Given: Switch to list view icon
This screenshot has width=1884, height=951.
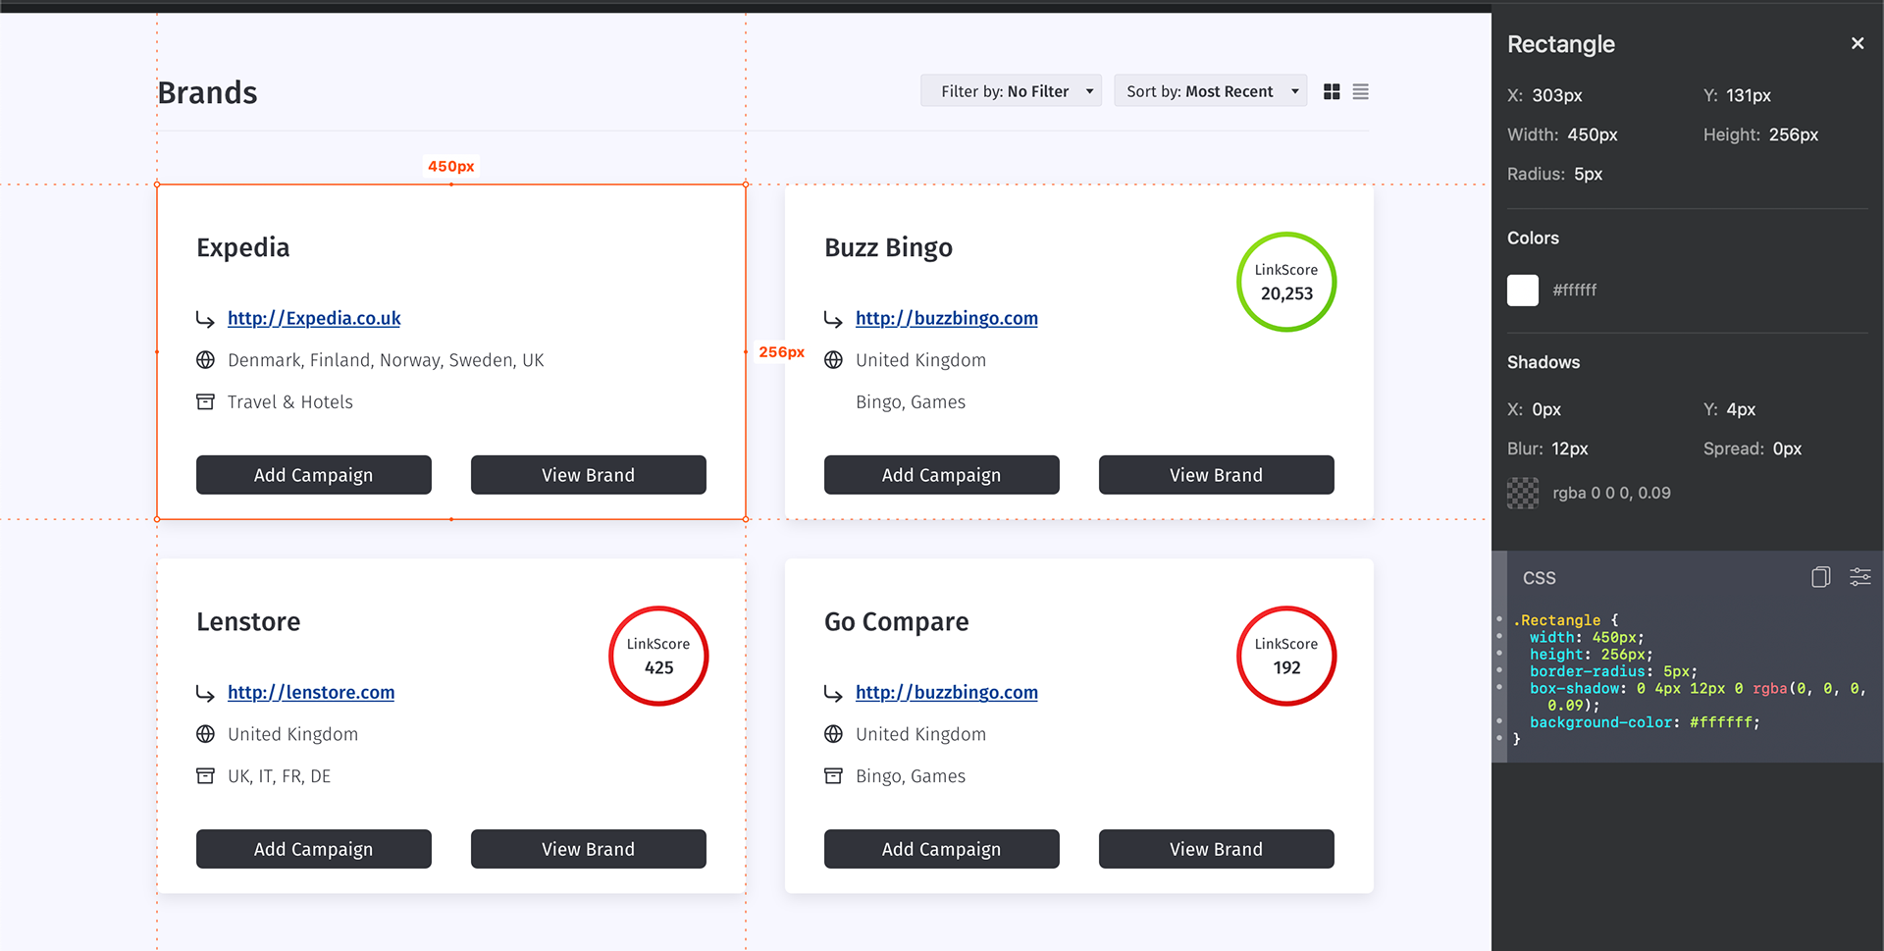Looking at the screenshot, I should [x=1360, y=91].
